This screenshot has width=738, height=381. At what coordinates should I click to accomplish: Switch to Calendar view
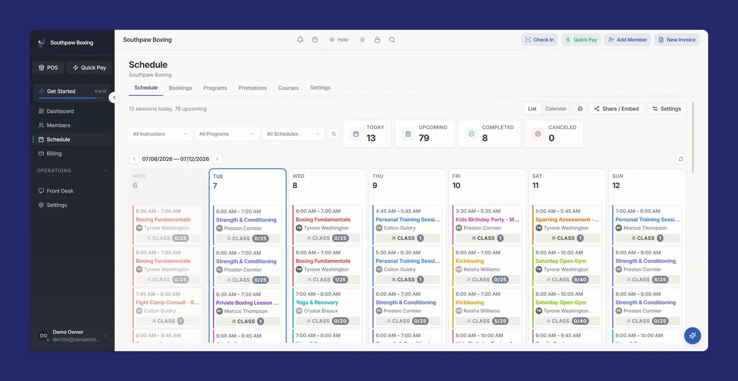[556, 109]
